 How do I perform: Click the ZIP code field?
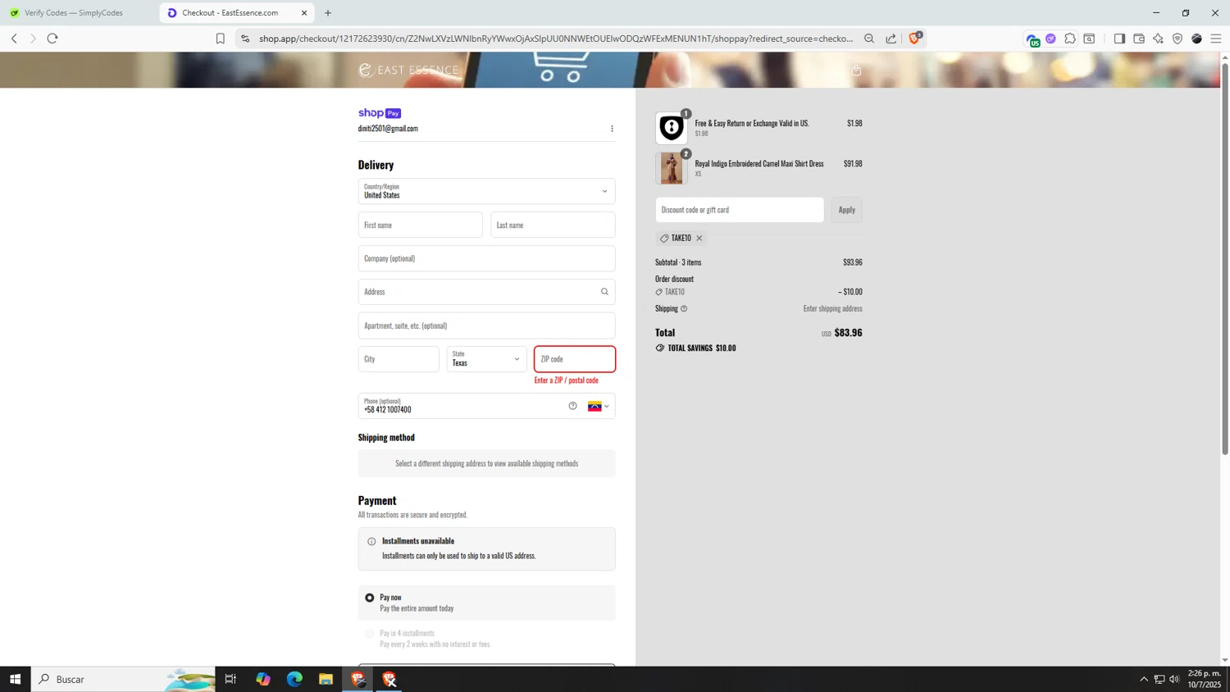pos(575,359)
